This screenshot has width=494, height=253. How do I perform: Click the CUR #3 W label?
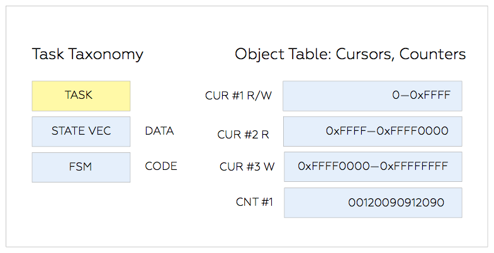click(x=247, y=167)
